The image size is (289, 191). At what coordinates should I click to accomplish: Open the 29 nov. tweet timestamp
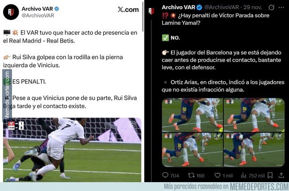point(253,8)
